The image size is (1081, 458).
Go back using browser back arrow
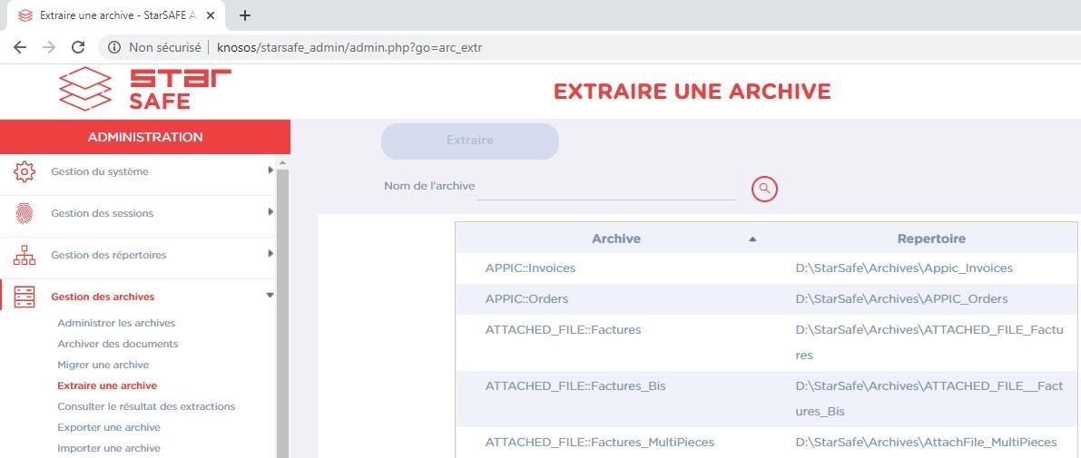click(20, 47)
